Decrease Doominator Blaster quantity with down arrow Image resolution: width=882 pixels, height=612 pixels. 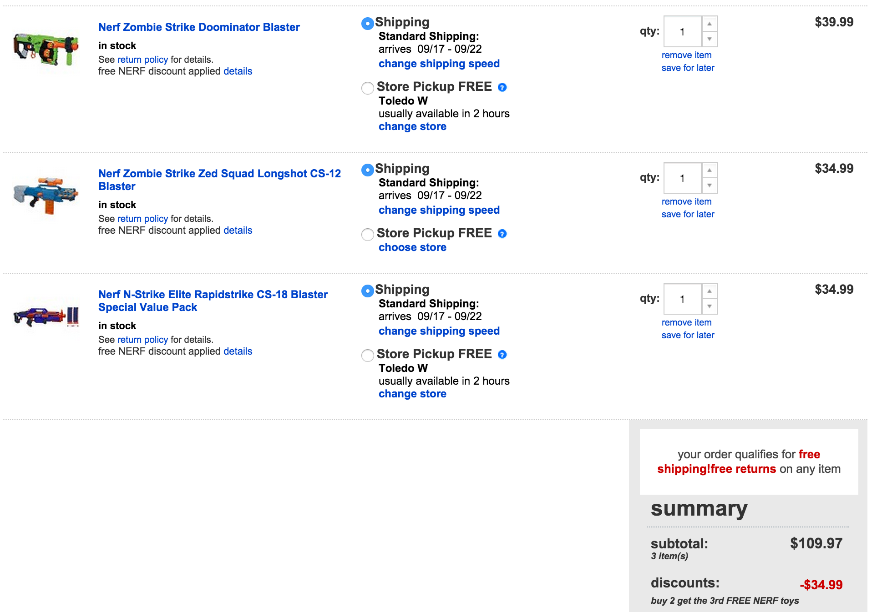click(x=710, y=39)
